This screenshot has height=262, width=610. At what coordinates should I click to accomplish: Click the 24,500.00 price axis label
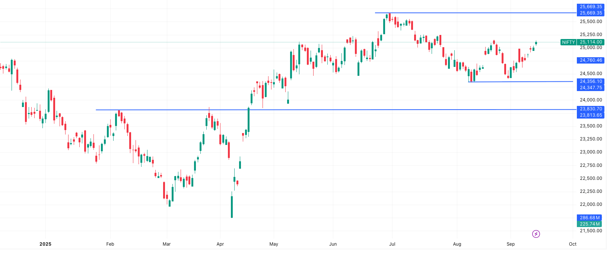[591, 74]
